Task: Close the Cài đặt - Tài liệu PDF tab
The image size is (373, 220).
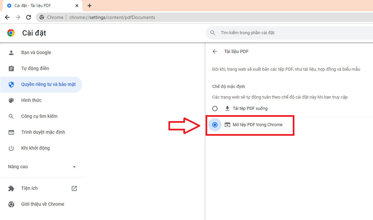Action: pyautogui.click(x=77, y=6)
